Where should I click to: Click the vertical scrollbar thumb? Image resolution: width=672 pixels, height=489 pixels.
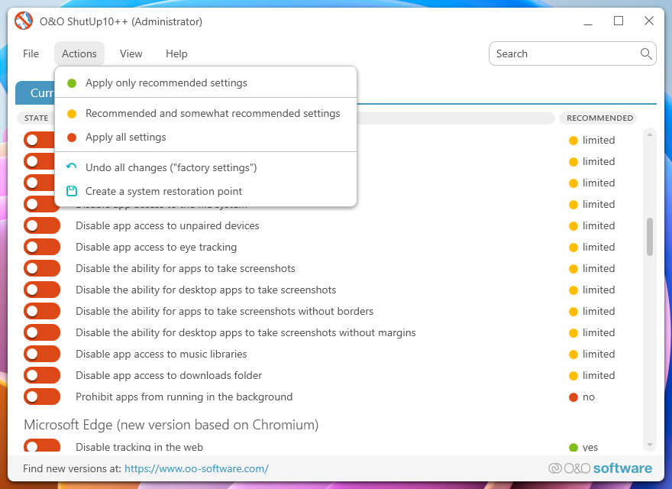(x=650, y=236)
